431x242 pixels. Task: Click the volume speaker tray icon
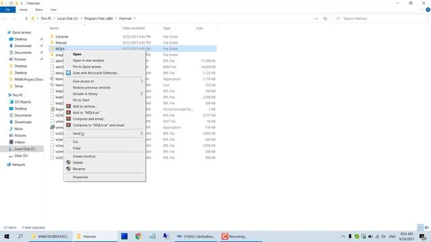383,236
